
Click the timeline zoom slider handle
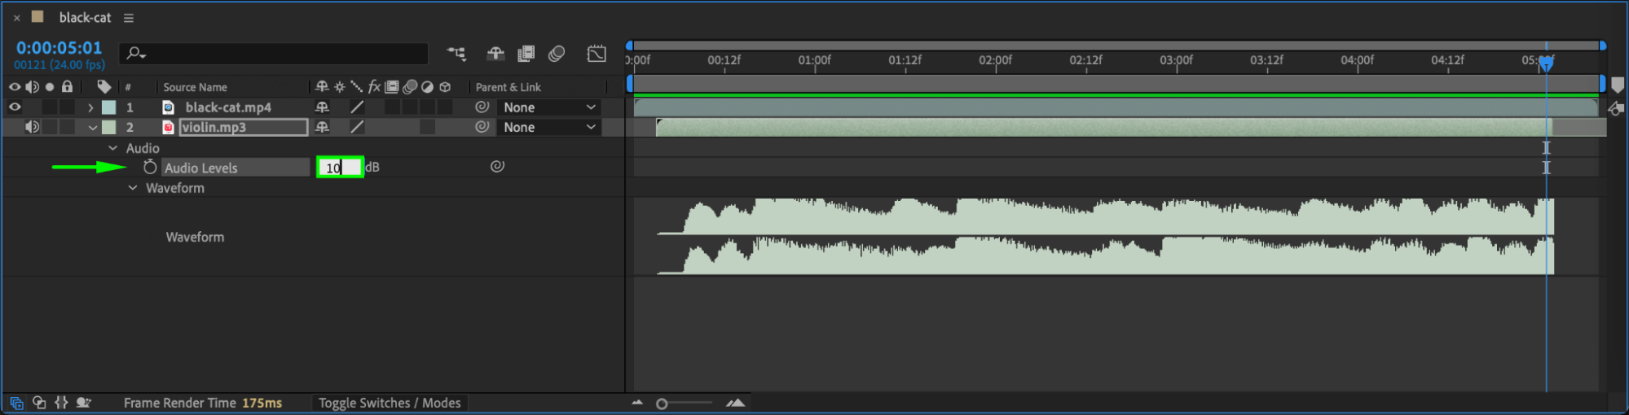(662, 404)
